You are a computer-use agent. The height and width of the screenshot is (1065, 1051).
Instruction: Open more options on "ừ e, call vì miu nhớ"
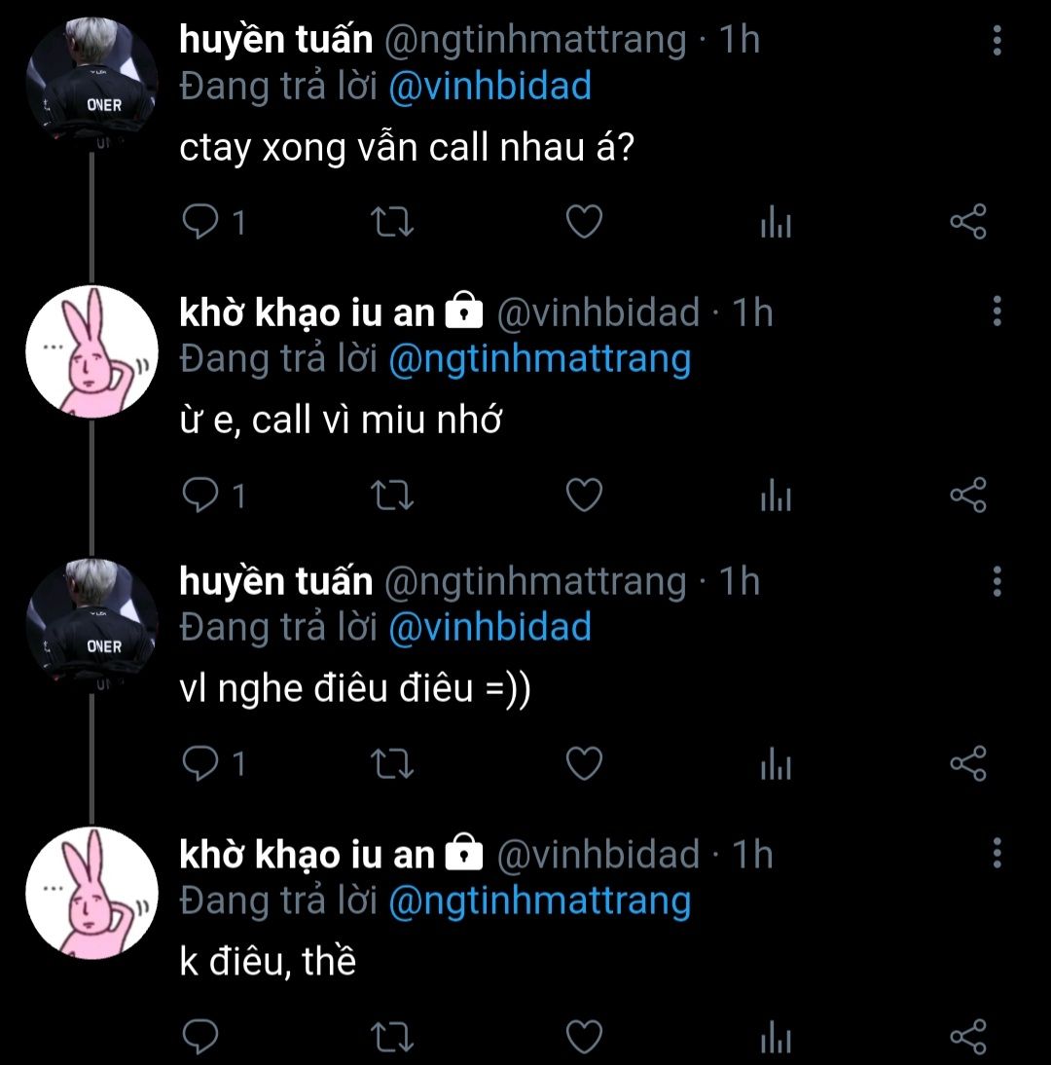click(x=997, y=312)
